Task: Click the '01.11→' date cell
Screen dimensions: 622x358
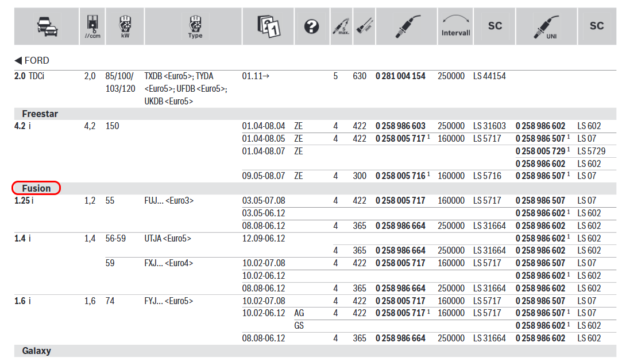Action: (x=256, y=76)
